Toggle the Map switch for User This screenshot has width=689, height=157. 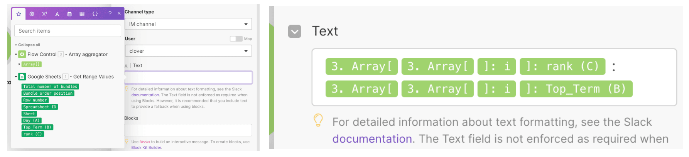(x=236, y=38)
